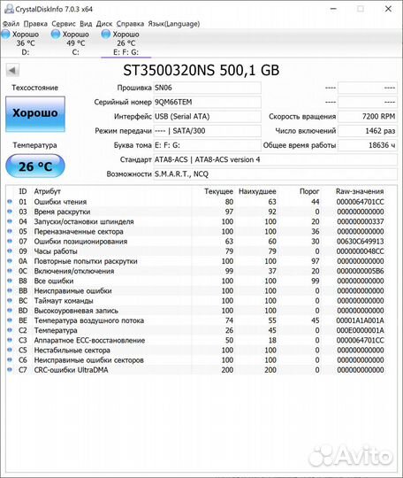Click status dot for 0C Включения/отключения
403x478 pixels.
(10, 271)
